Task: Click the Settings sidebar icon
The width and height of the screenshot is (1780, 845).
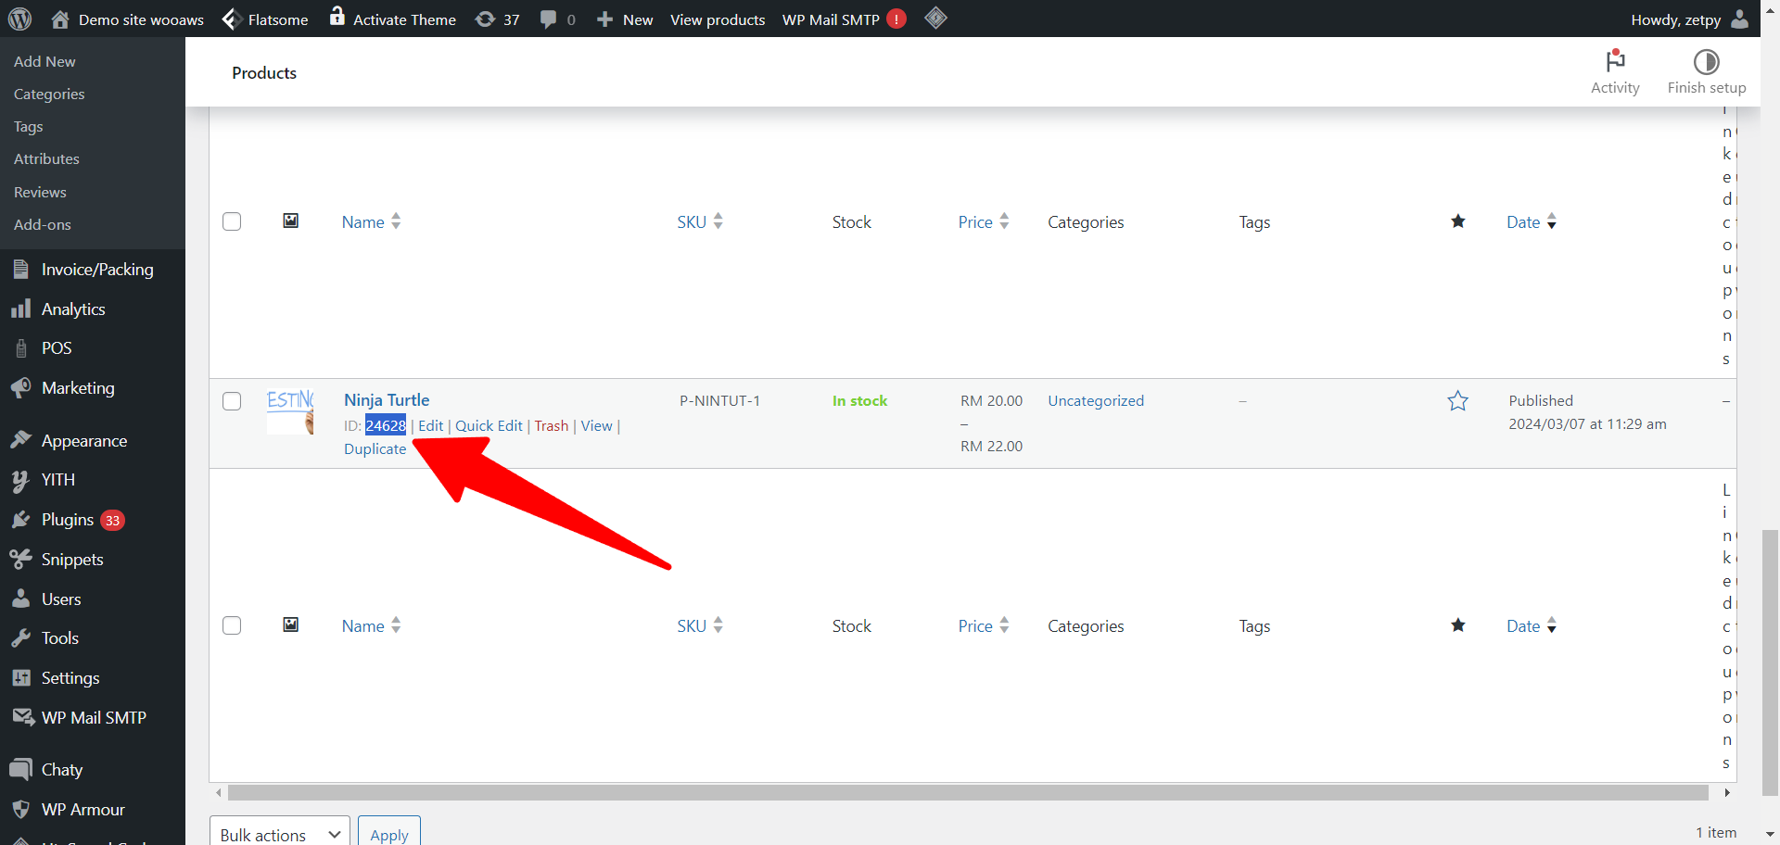Action: (x=20, y=678)
